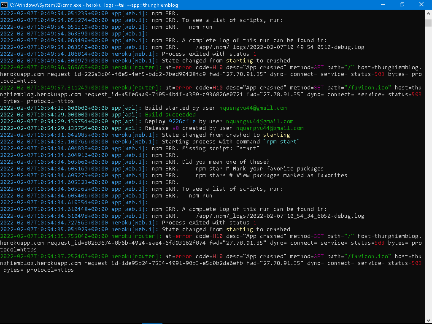This screenshot has width=432, height=324.
Task: Click the 10_54_34_605Z-debug.log path
Action: [280, 216]
